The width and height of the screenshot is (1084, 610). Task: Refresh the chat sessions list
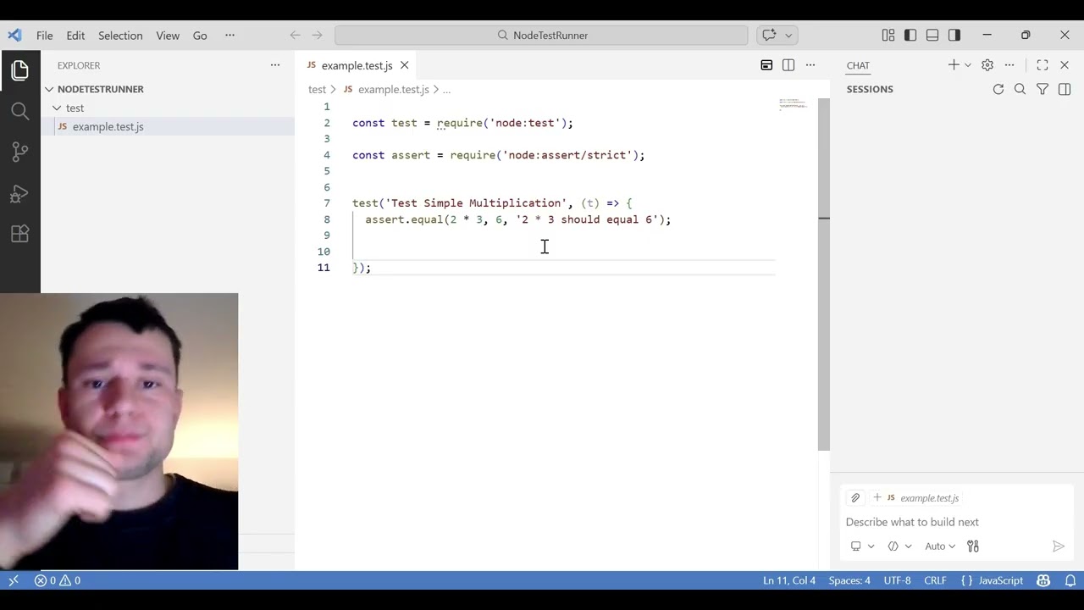click(998, 89)
